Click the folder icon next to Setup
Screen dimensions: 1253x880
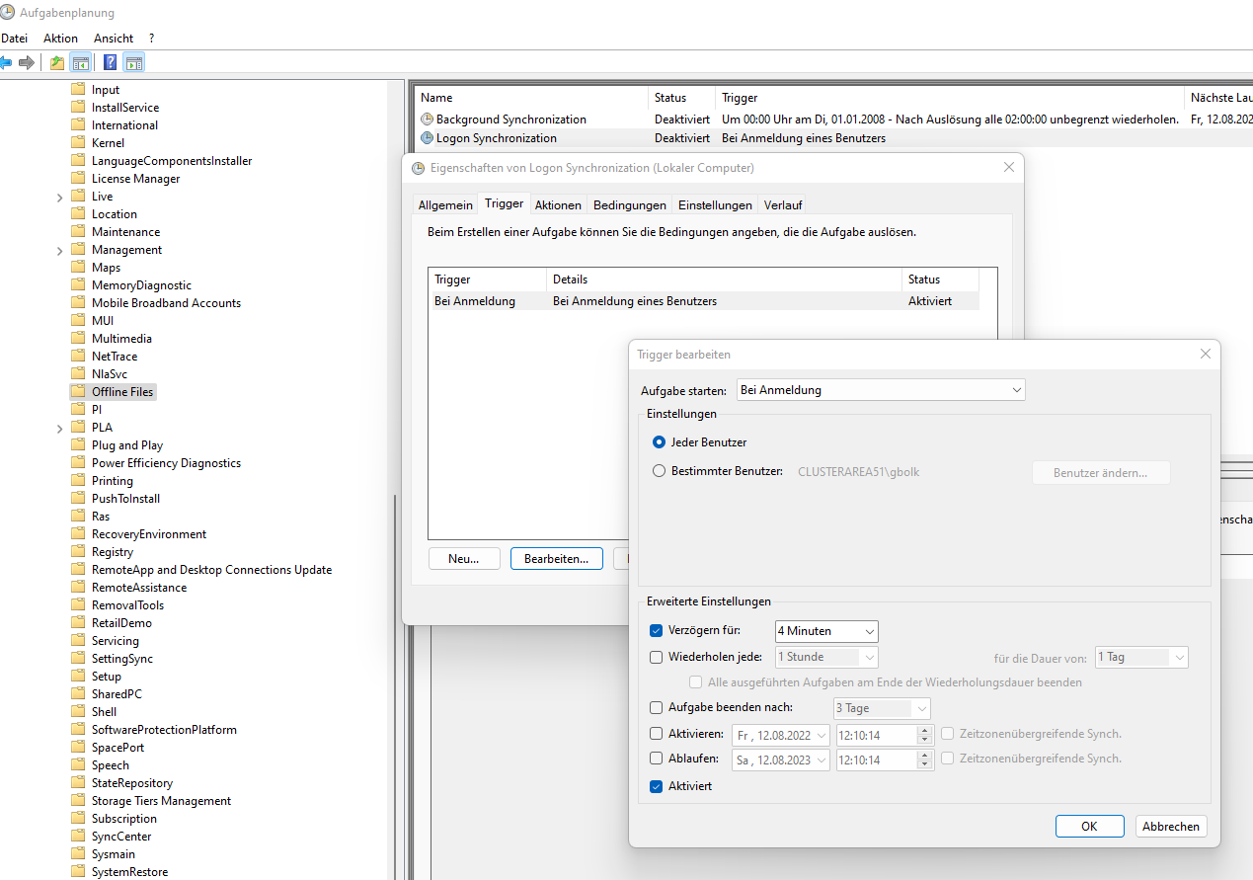(x=78, y=677)
